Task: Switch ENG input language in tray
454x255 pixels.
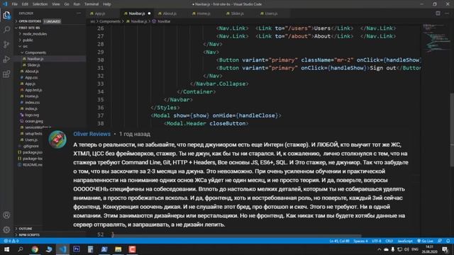Action: point(415,249)
